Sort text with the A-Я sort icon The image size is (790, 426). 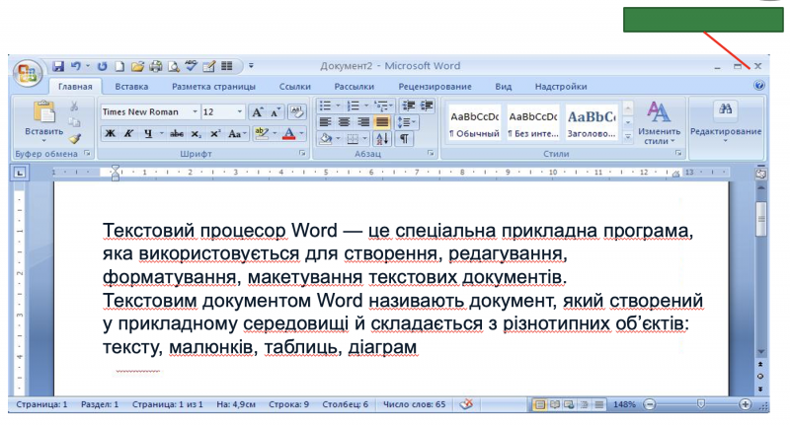(x=382, y=138)
